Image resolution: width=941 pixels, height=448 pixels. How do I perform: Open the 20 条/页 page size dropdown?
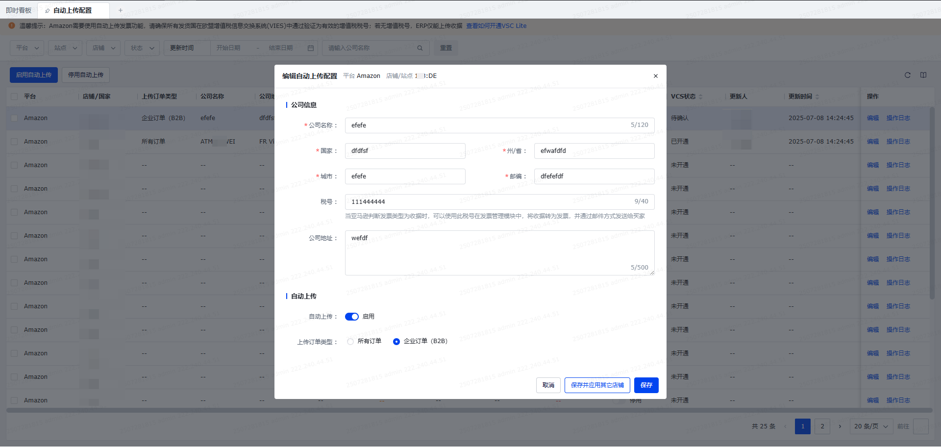pos(871,426)
